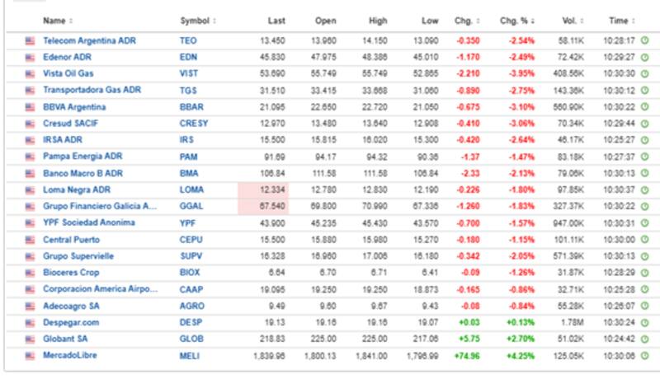Click the US flag beside Telecom Argentina ADR
This screenshot has width=660, height=379.
31,40
